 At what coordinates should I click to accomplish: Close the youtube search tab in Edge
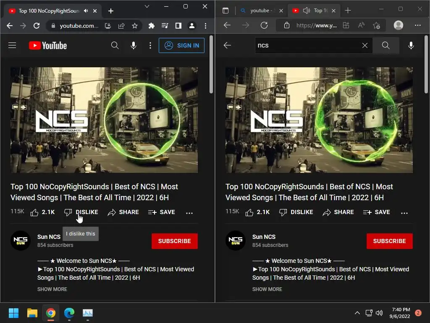(x=281, y=11)
